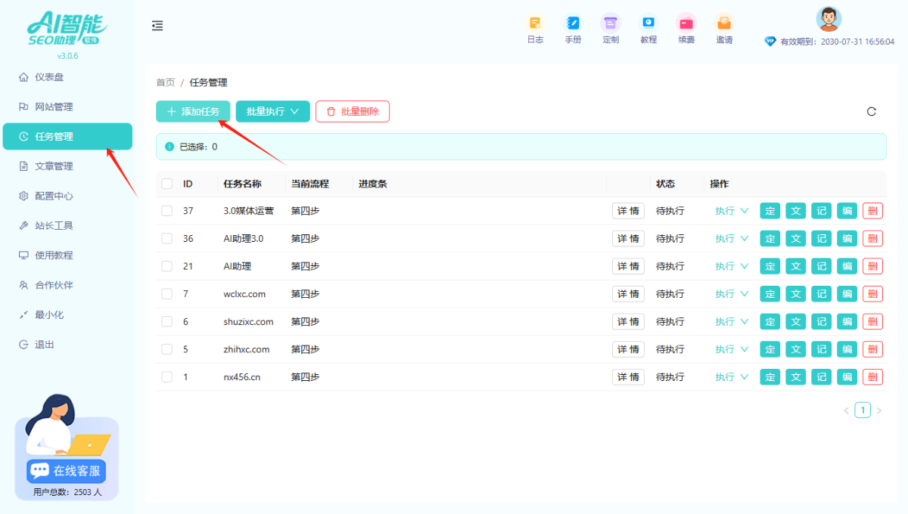The image size is (908, 514).
Task: Open 站长工具 in the sidebar
Action: (67, 225)
